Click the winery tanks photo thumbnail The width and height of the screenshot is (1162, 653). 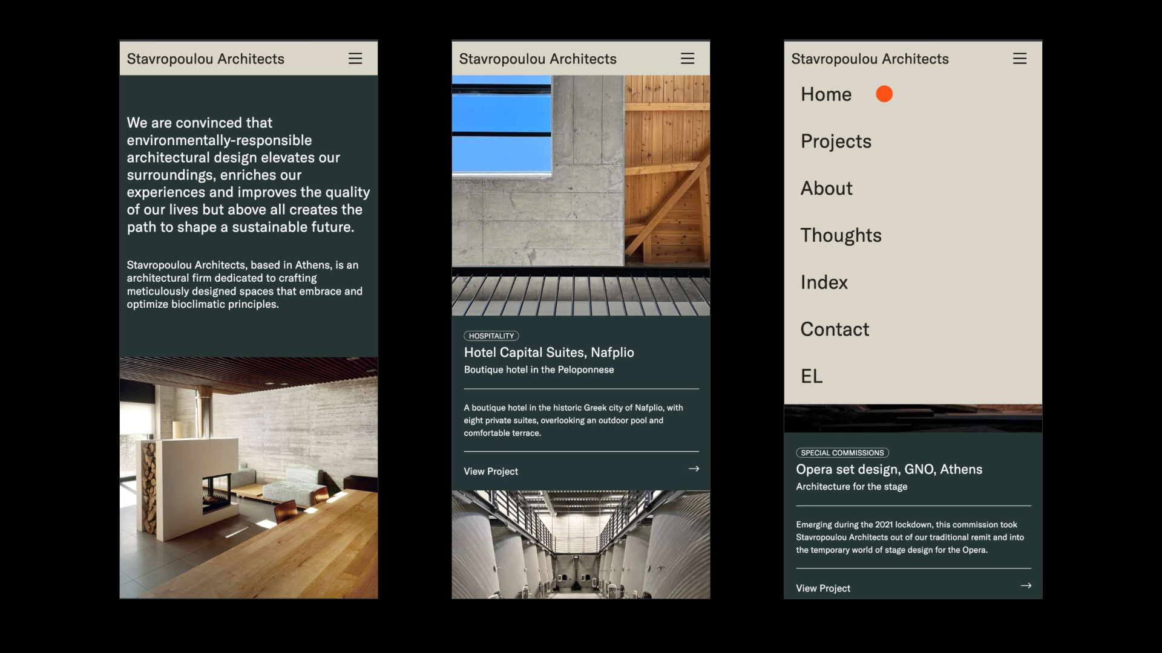580,544
